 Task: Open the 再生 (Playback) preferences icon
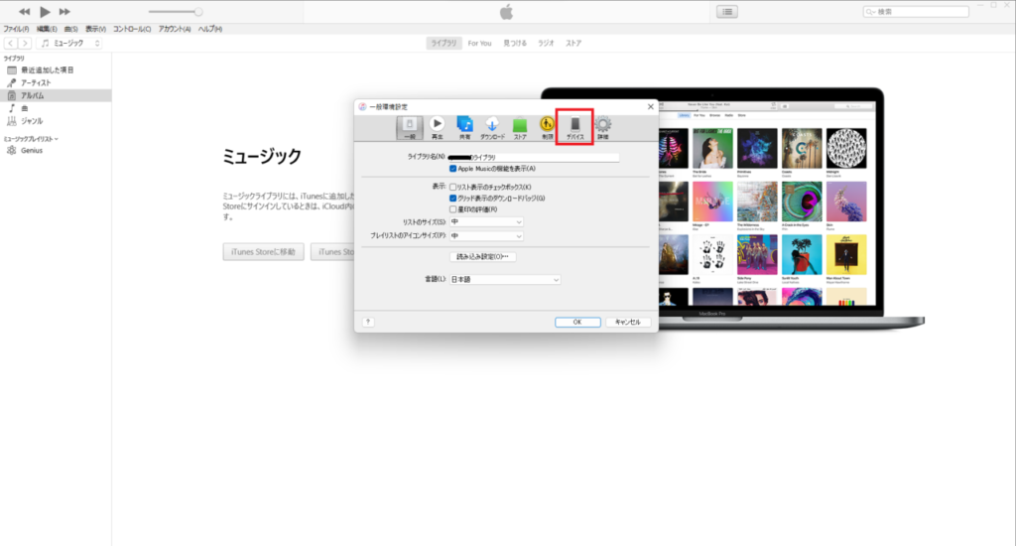pos(438,128)
